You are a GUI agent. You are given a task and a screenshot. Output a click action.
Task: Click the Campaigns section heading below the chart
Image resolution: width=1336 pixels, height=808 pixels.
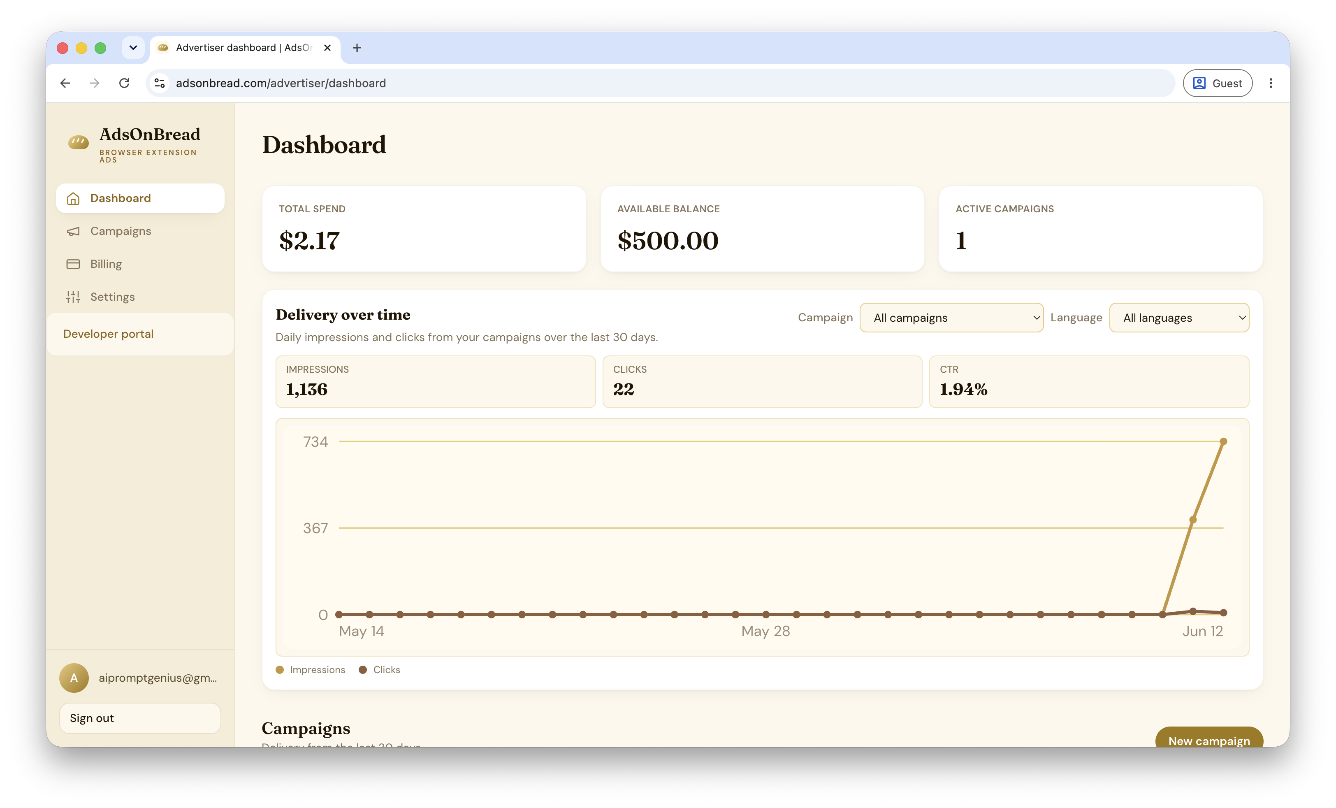306,728
